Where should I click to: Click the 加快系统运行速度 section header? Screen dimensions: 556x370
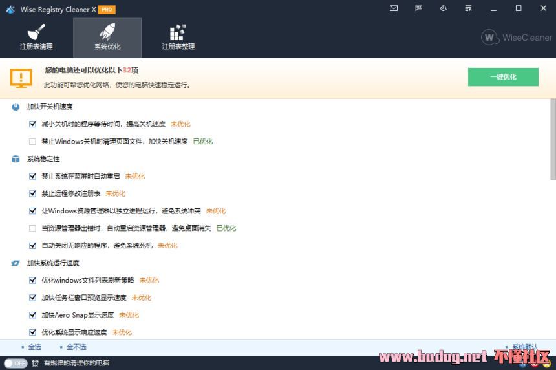tap(53, 263)
